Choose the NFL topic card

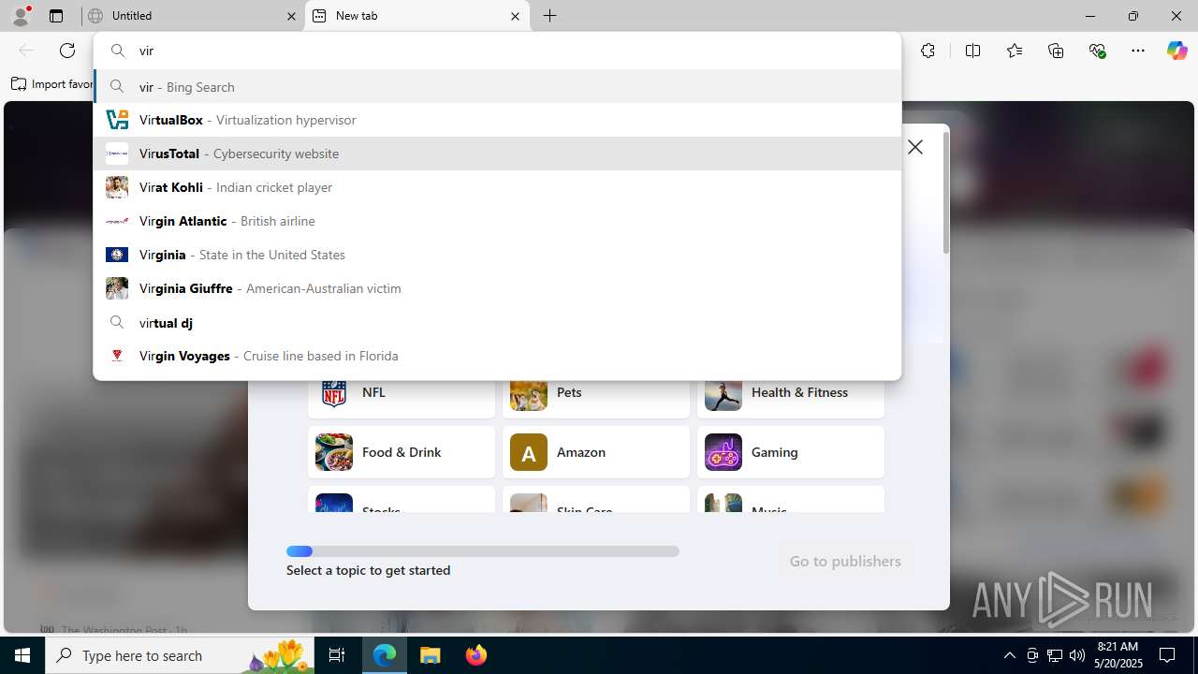(x=402, y=392)
